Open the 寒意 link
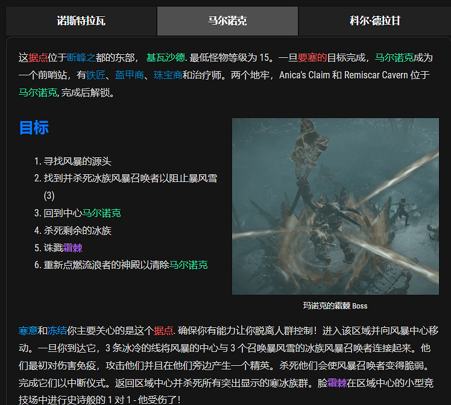 [x=28, y=331]
